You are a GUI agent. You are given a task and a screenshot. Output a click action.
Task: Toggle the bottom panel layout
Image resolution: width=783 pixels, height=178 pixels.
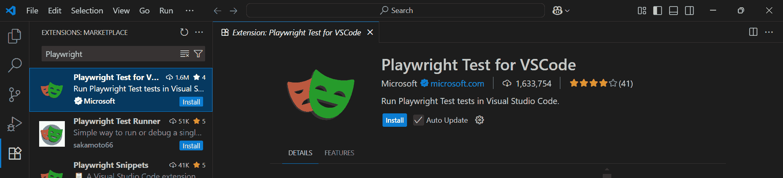click(x=673, y=11)
